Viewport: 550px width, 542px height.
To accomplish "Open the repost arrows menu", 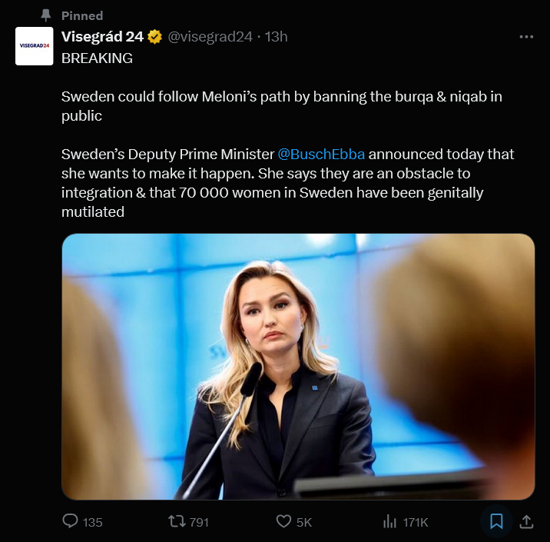I will (x=177, y=521).
